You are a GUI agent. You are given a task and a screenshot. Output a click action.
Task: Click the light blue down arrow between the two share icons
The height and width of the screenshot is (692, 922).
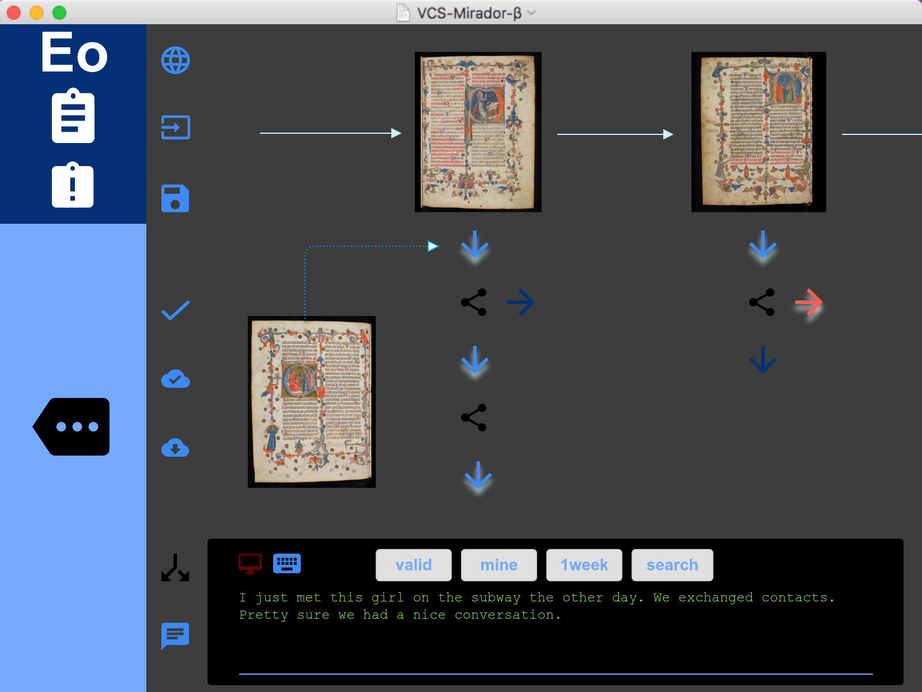(475, 360)
